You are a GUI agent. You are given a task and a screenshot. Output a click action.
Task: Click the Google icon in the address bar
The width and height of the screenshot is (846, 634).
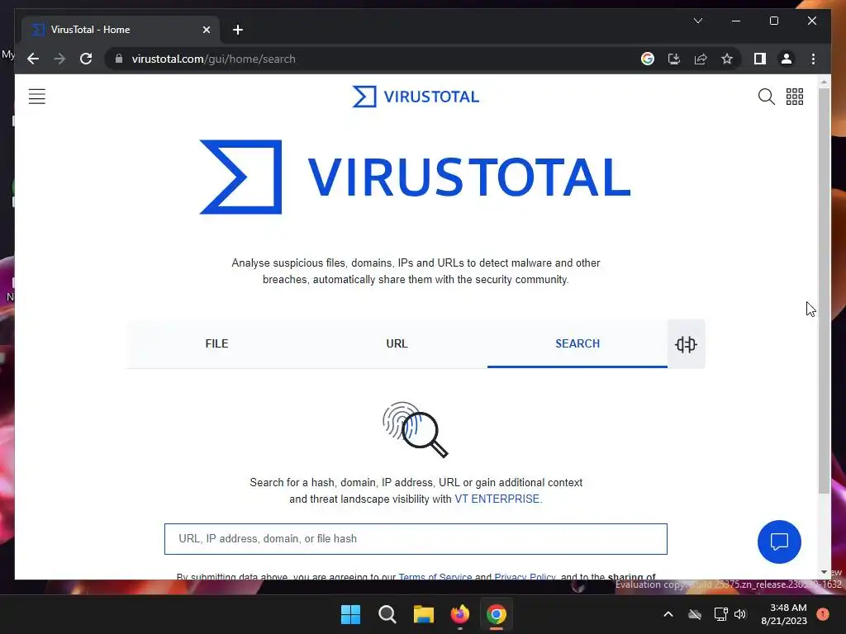coord(648,59)
